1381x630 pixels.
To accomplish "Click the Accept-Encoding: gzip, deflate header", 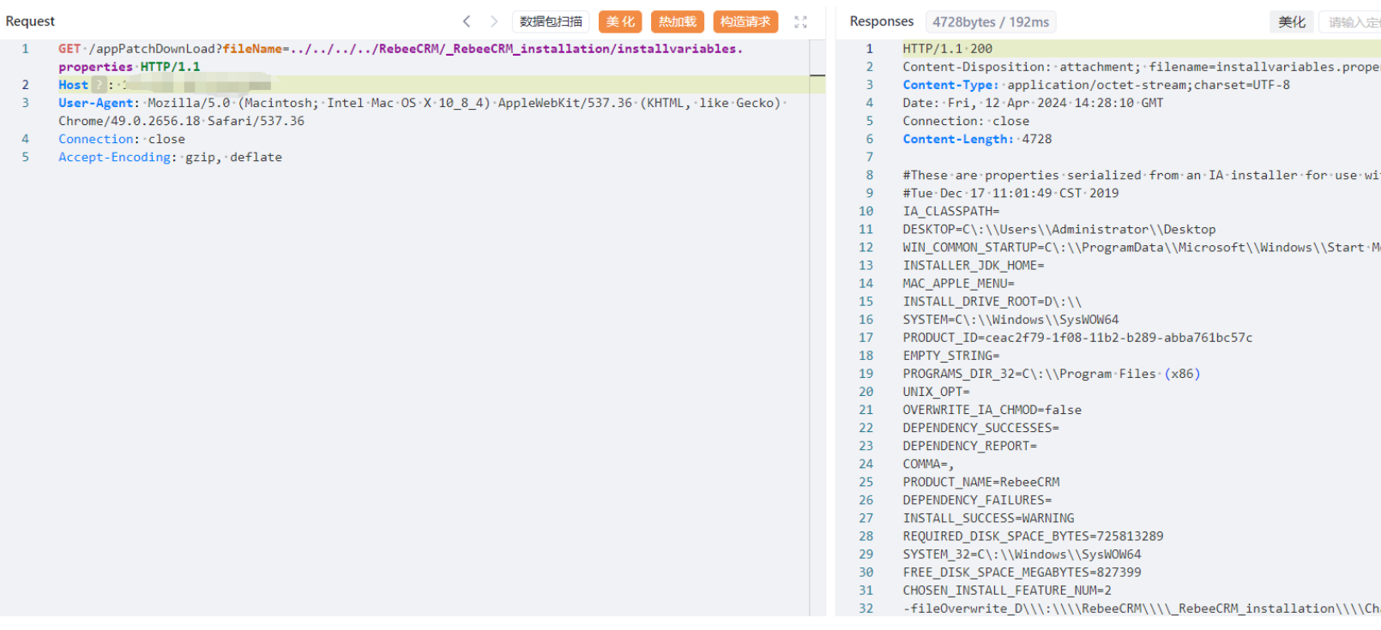I will (170, 157).
